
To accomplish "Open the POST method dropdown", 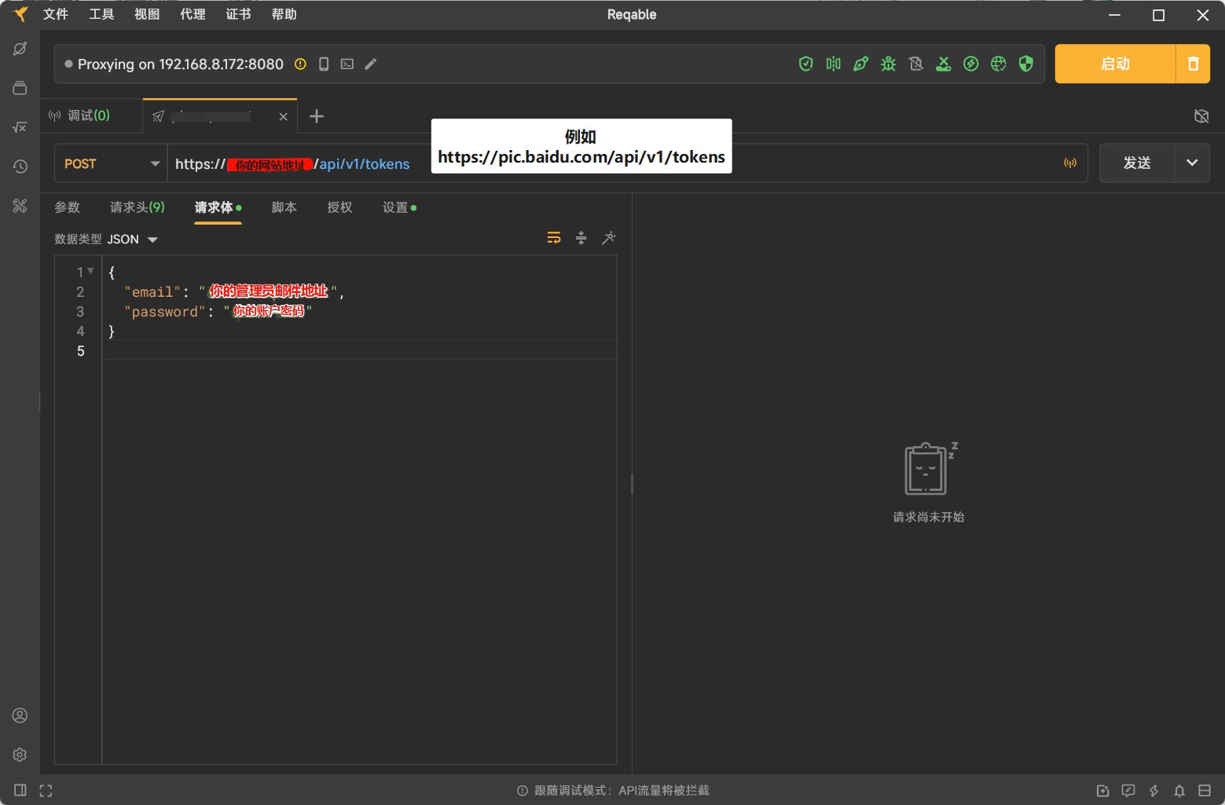I will pos(111,163).
